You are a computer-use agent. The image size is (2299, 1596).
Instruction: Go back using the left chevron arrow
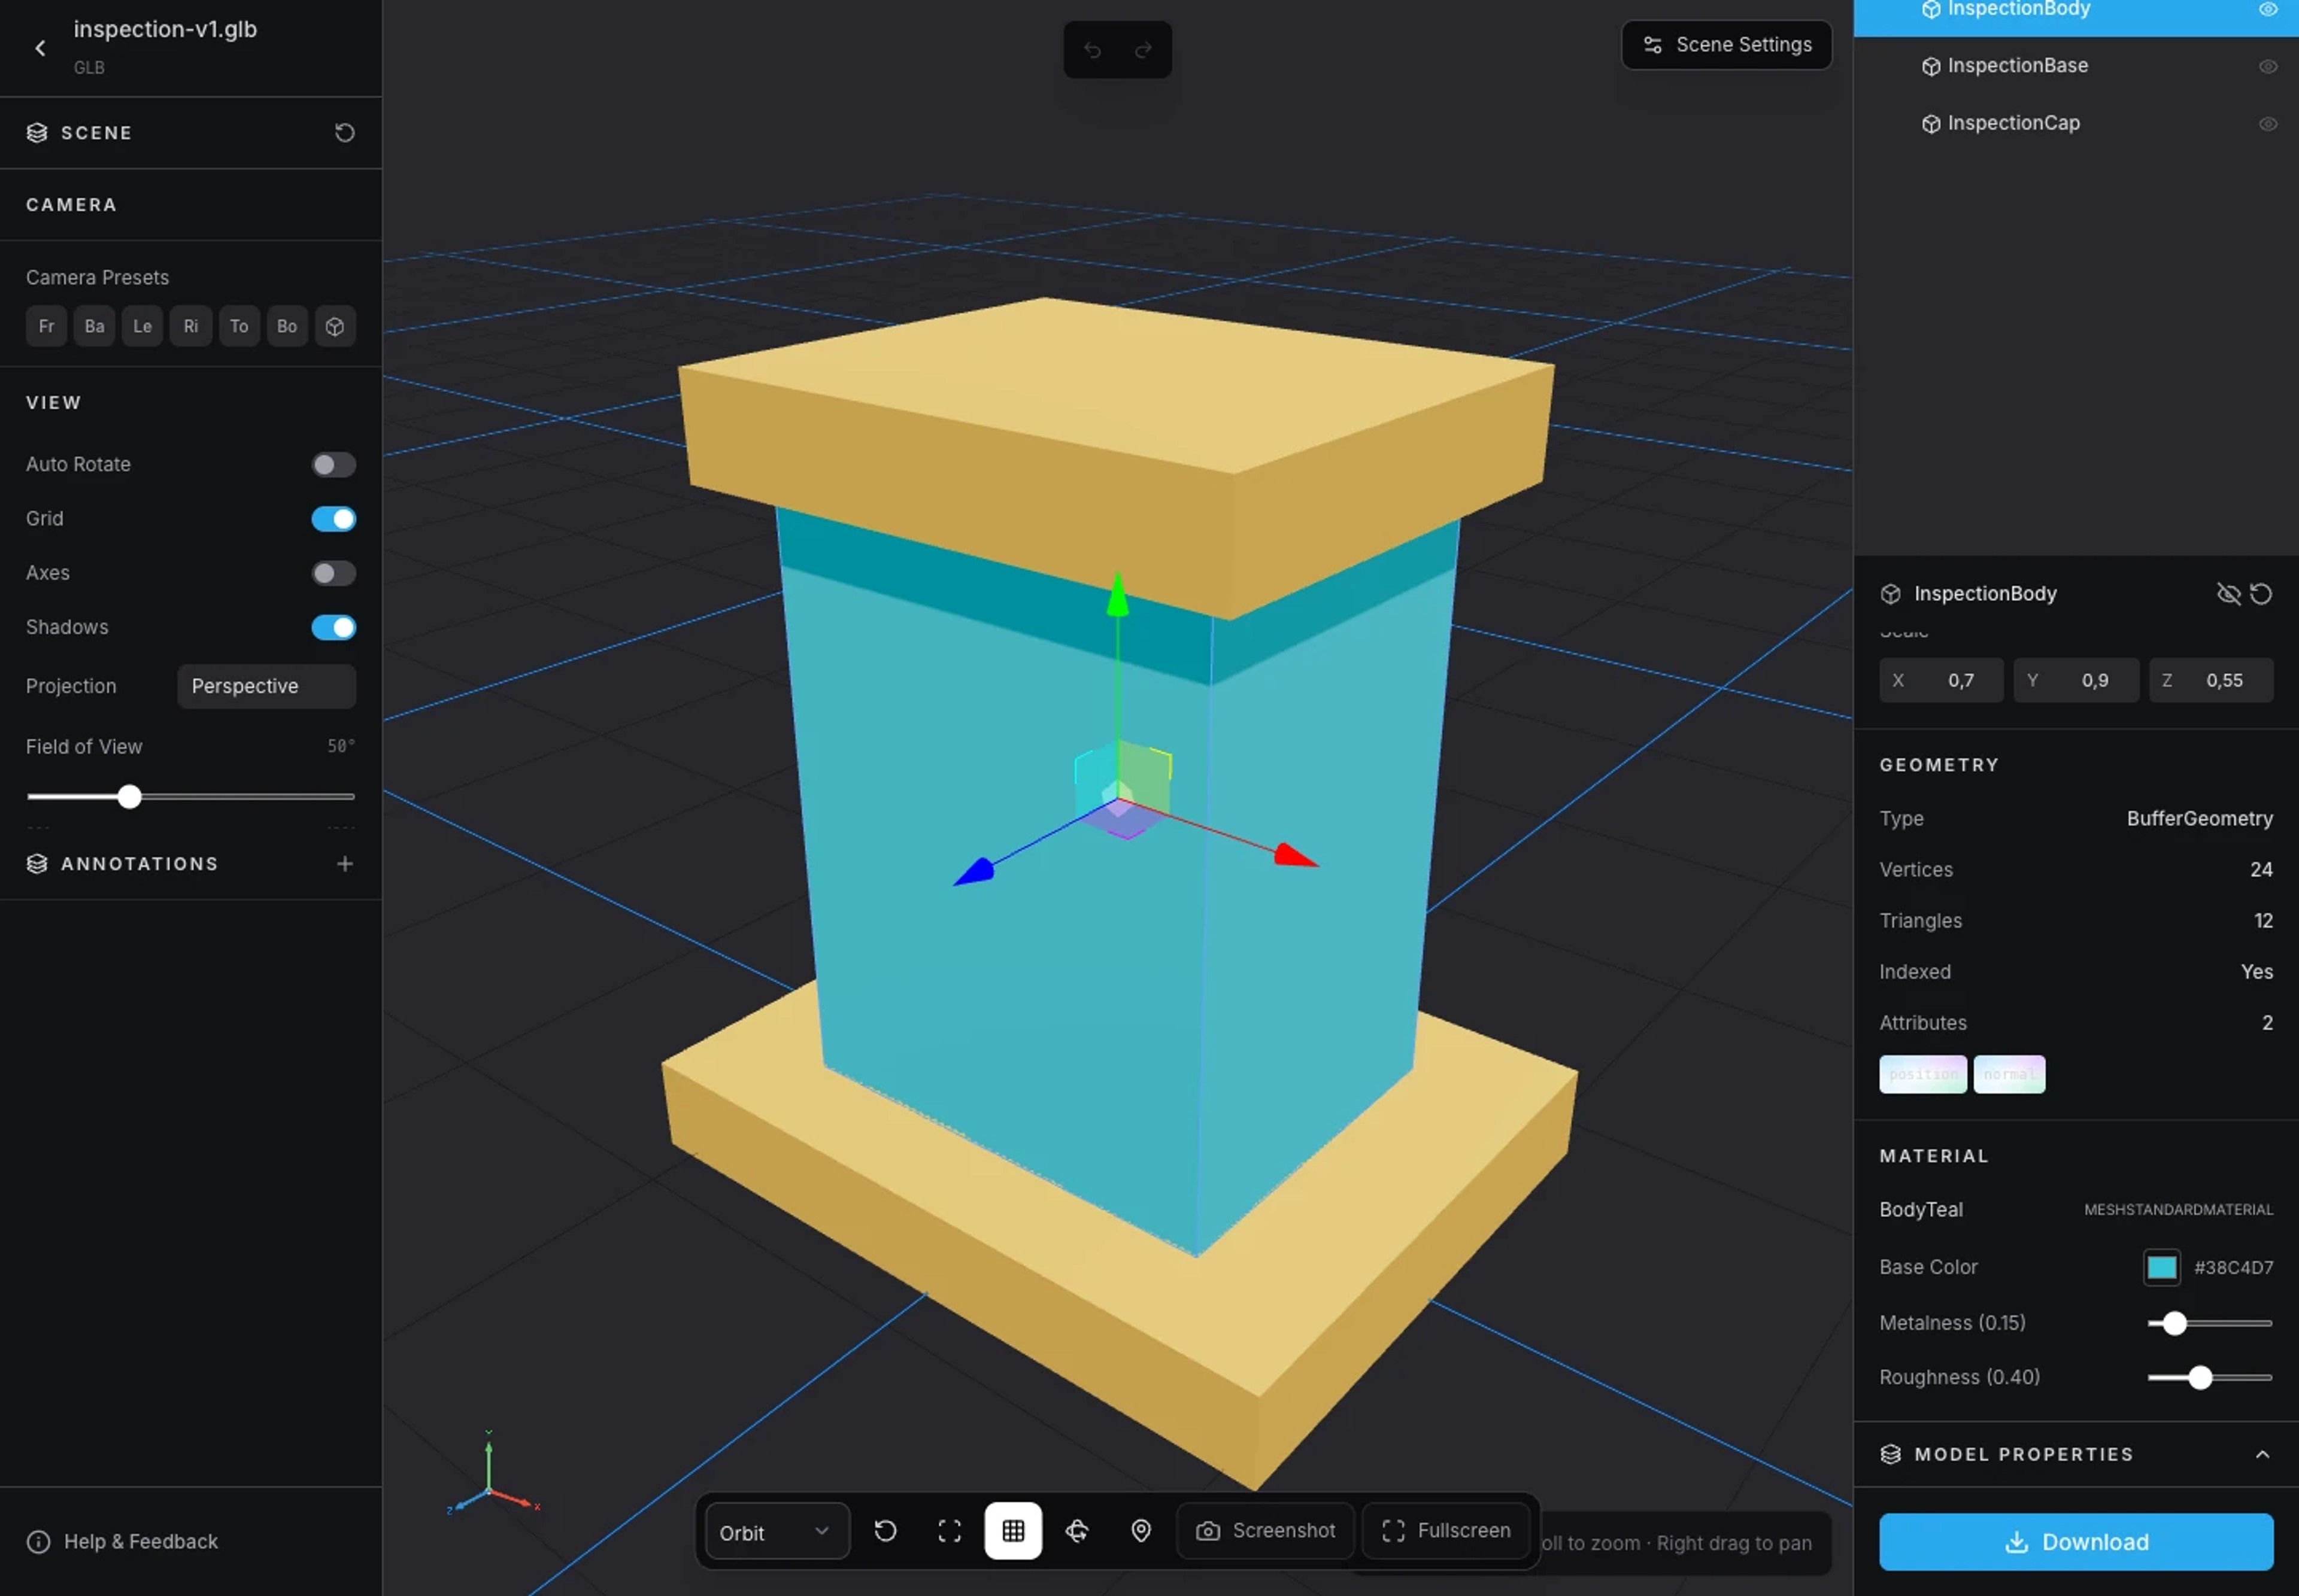40,48
